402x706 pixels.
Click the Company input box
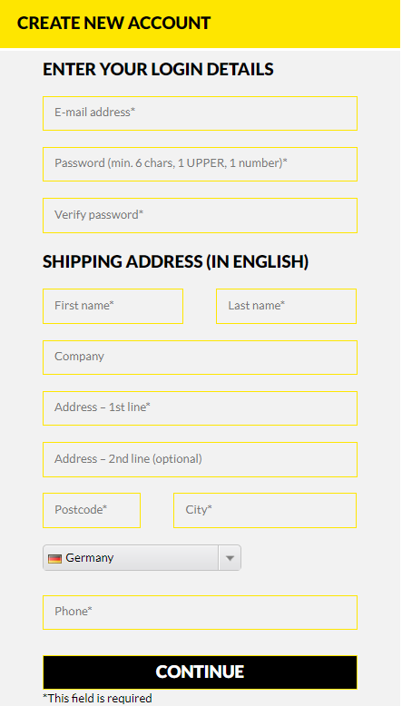[201, 358]
